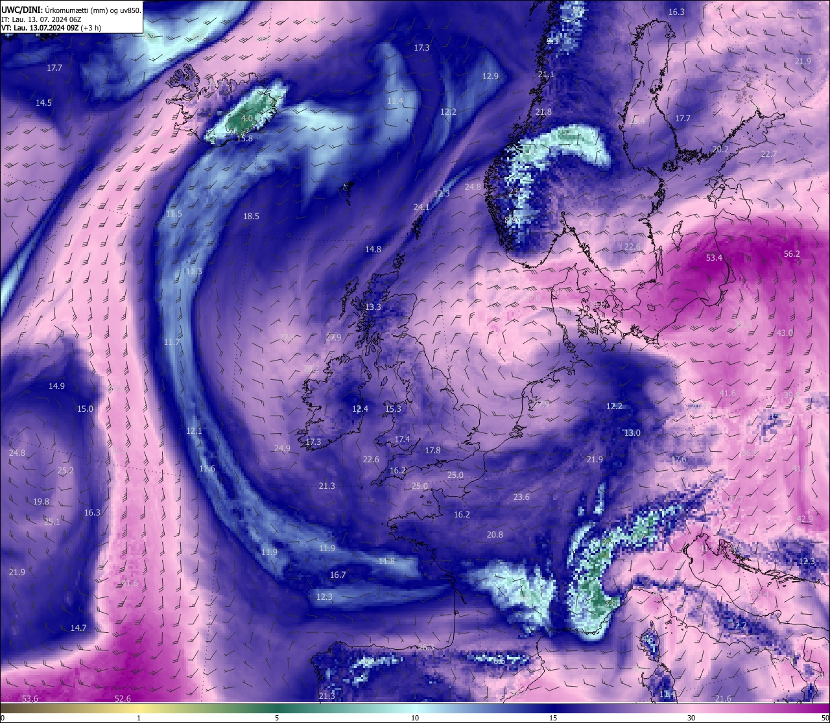
Task: Click the 15.3 value over Irish Sea
Action: click(393, 409)
